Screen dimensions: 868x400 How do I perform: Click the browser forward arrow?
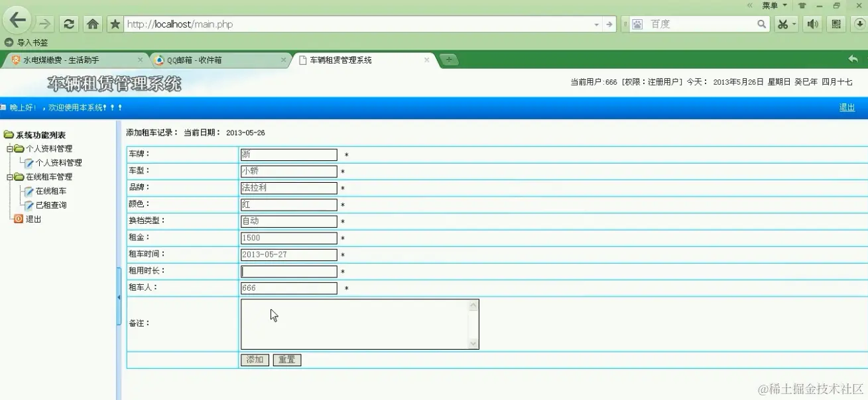pyautogui.click(x=44, y=24)
